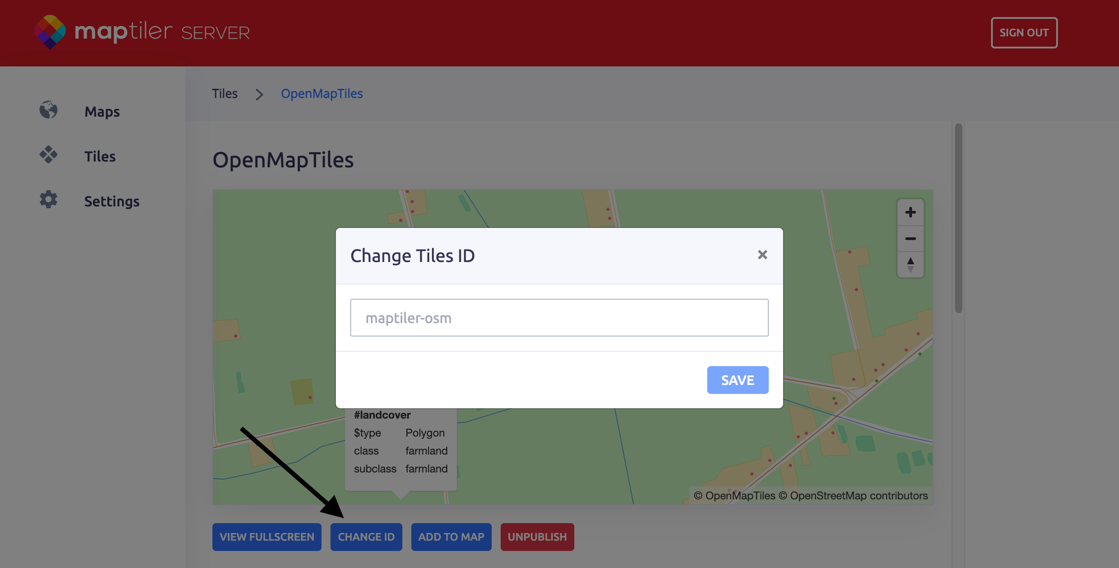The width and height of the screenshot is (1119, 568).
Task: Click the breadcrumb chevron separator
Action: (259, 94)
